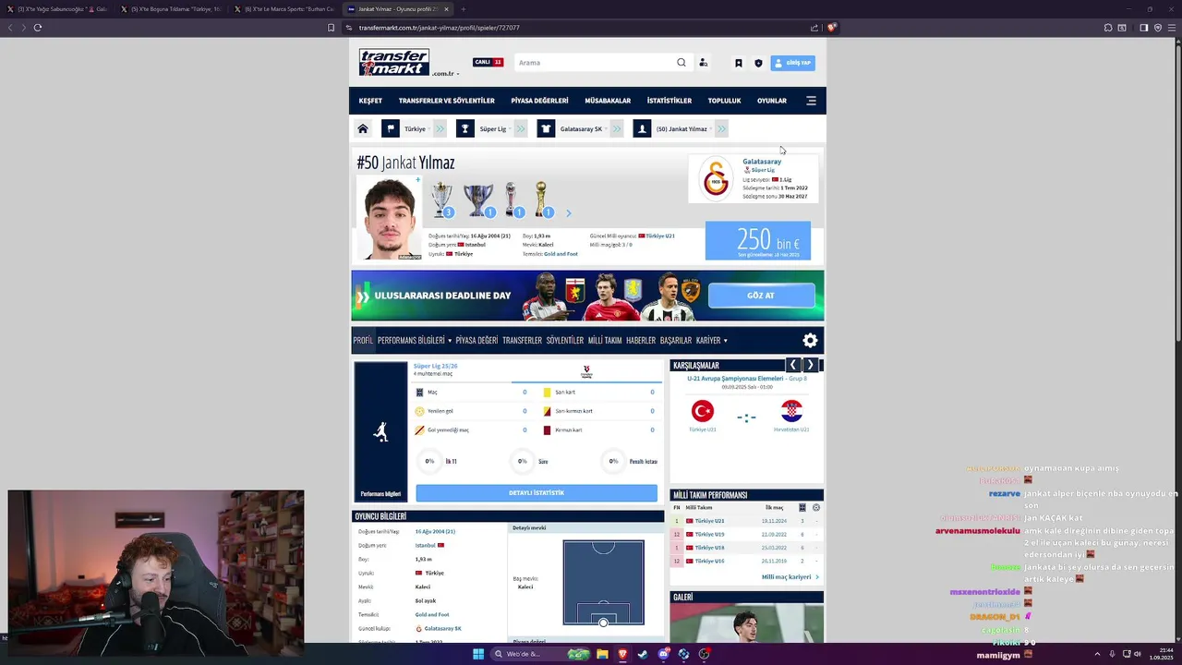1182x665 pixels.
Task: Click Jankat Yılmaz player photo
Action: click(x=389, y=218)
